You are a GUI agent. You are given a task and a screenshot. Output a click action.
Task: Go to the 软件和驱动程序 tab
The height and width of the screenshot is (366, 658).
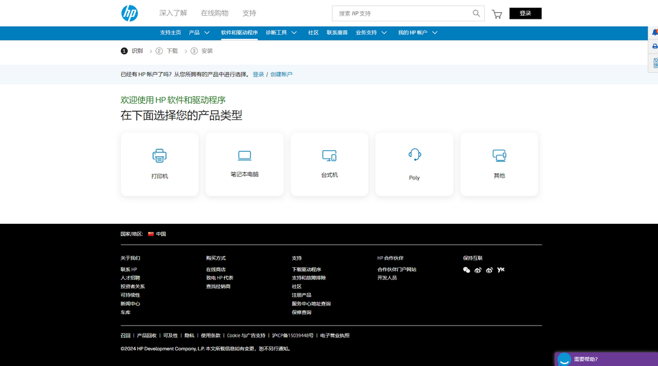point(239,33)
